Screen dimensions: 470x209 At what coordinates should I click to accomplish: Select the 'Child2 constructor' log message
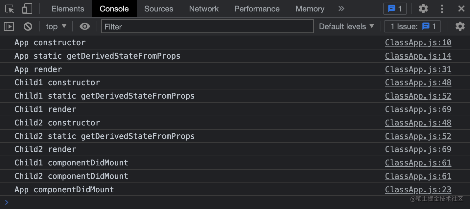tap(57, 123)
